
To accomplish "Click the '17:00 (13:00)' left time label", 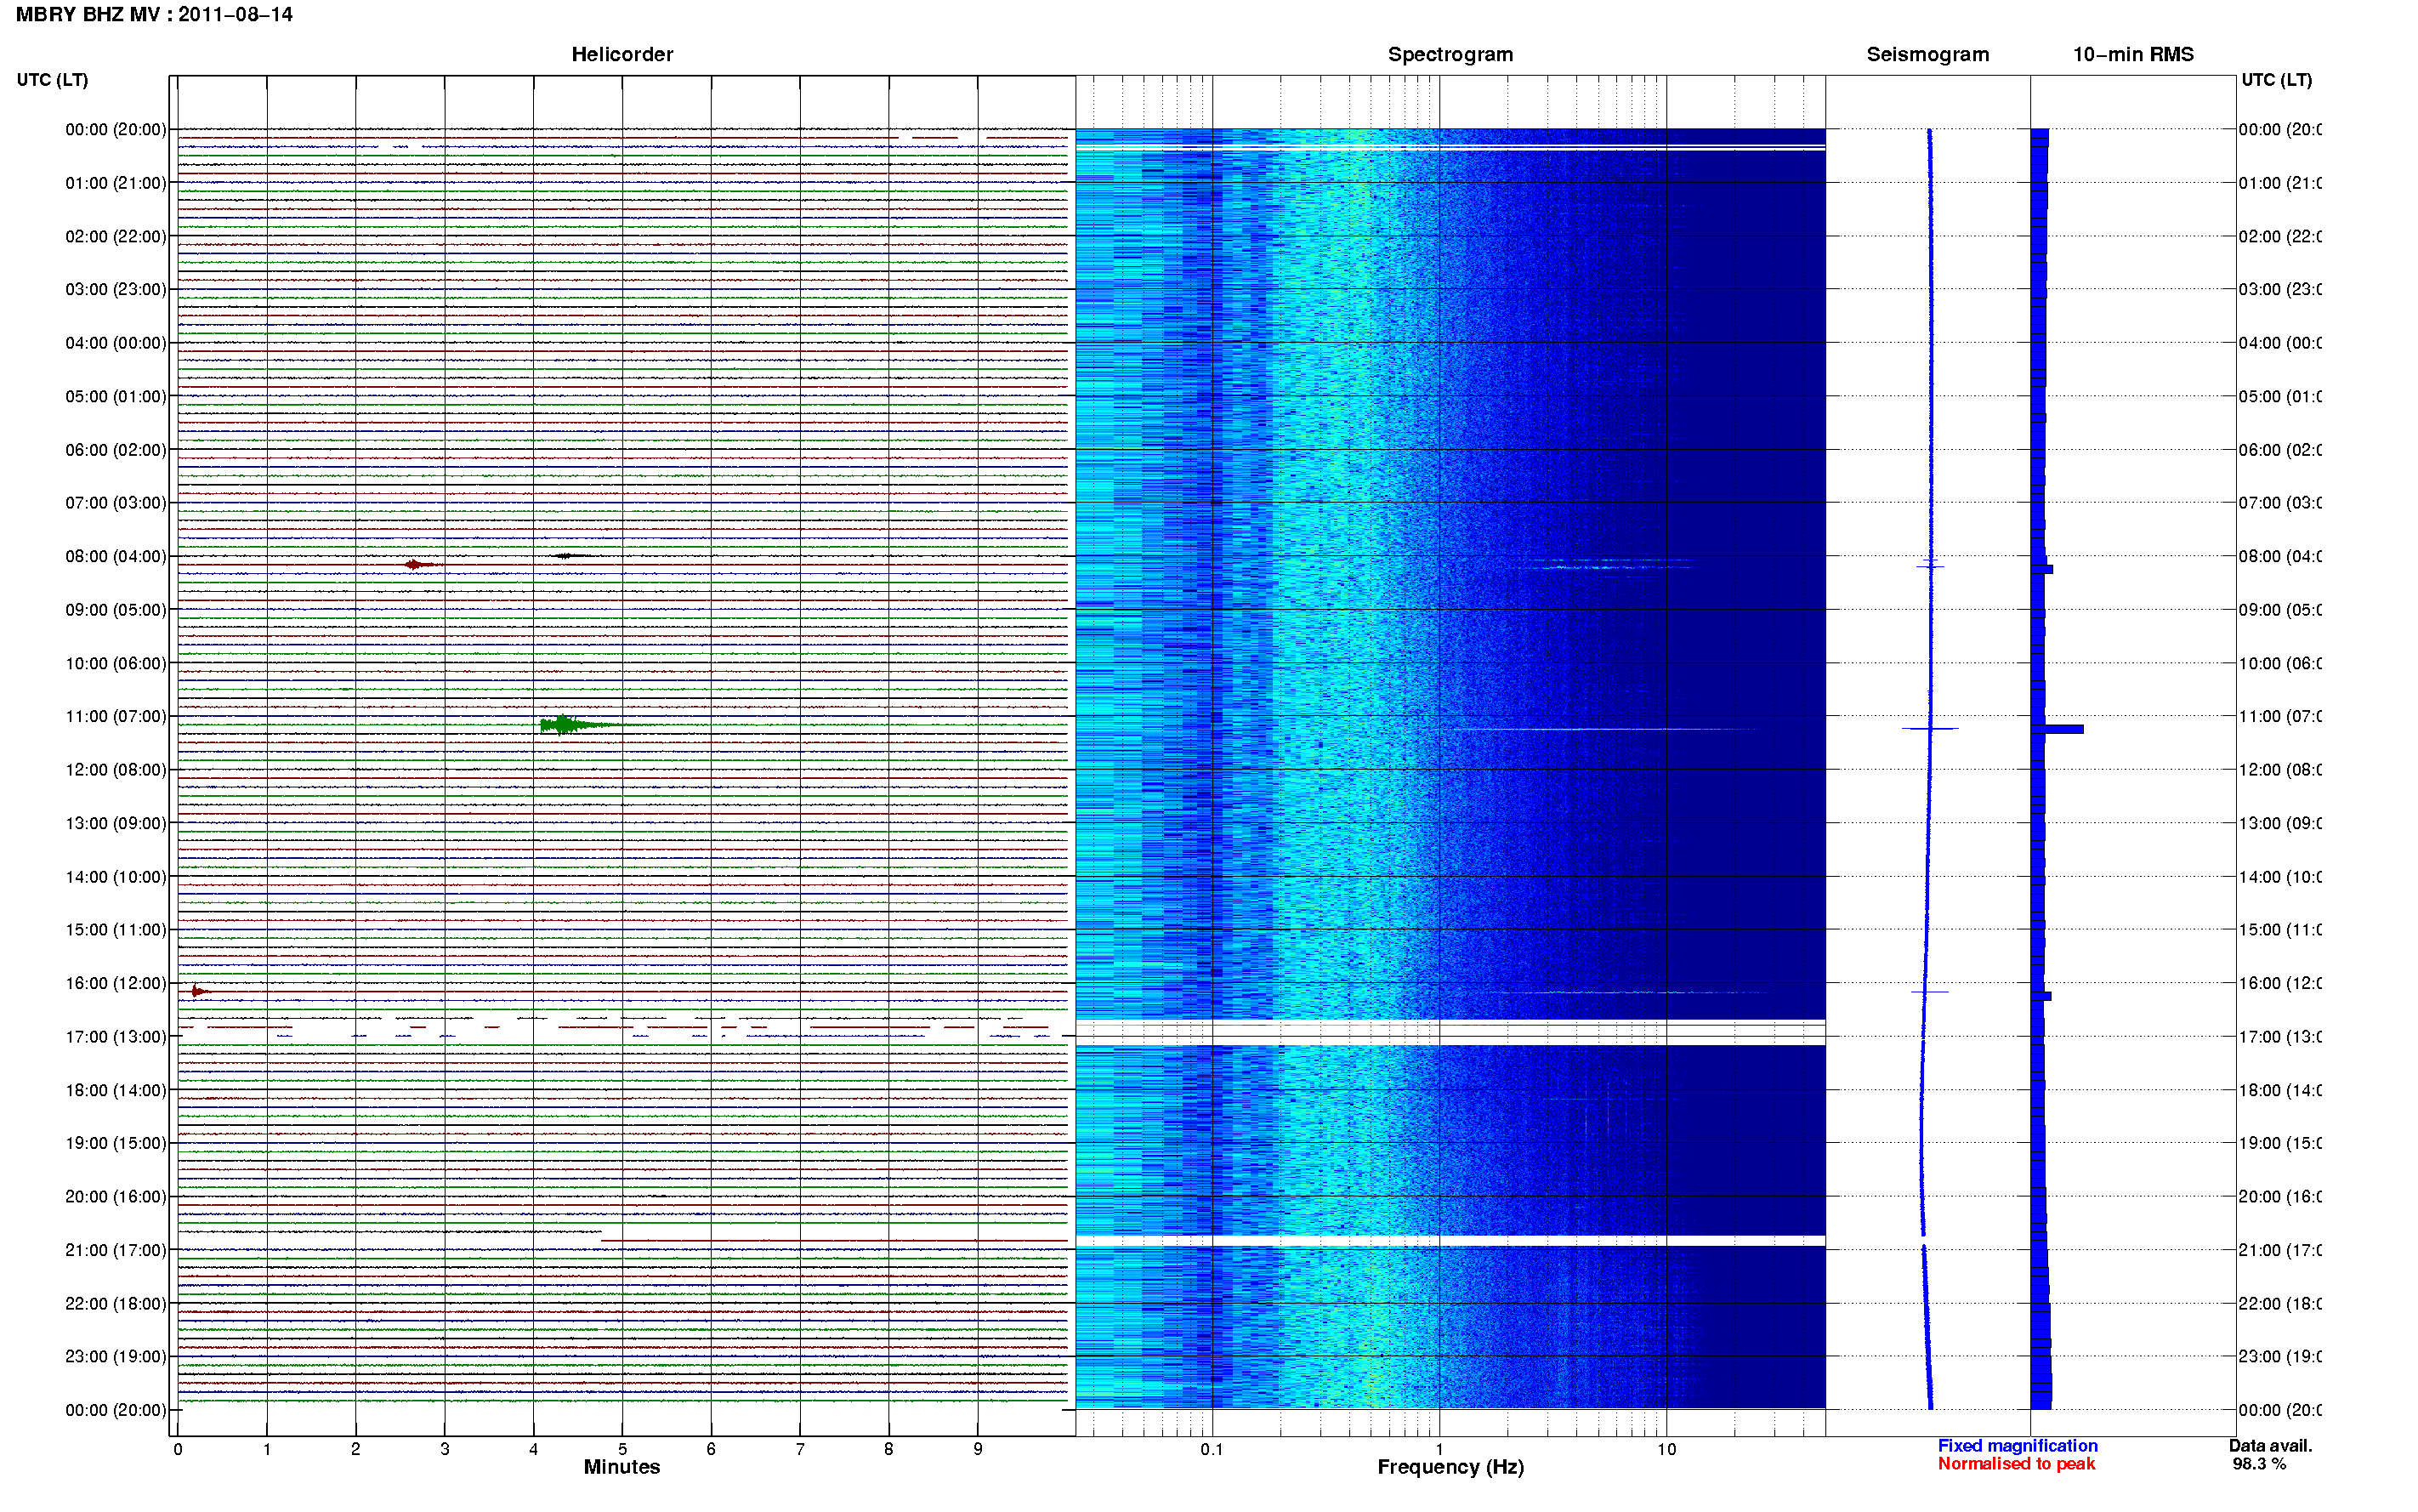I will coord(116,1036).
